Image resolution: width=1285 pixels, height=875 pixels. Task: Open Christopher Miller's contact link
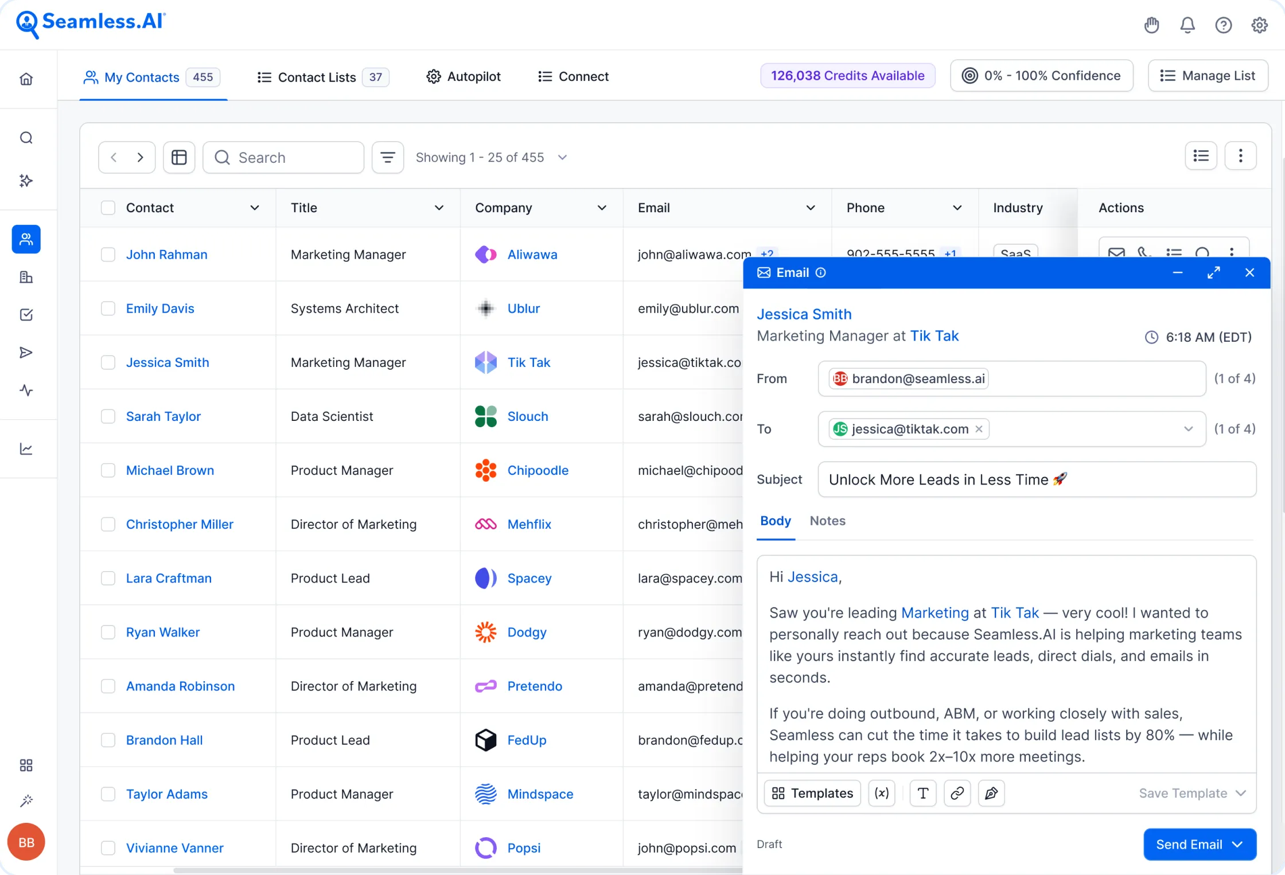tap(180, 524)
